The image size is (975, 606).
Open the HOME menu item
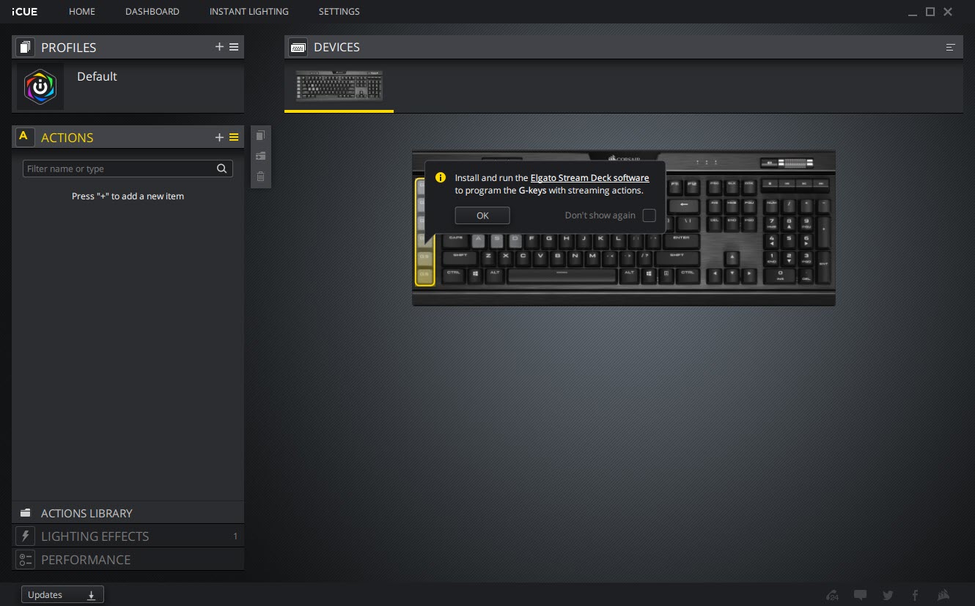coord(82,12)
